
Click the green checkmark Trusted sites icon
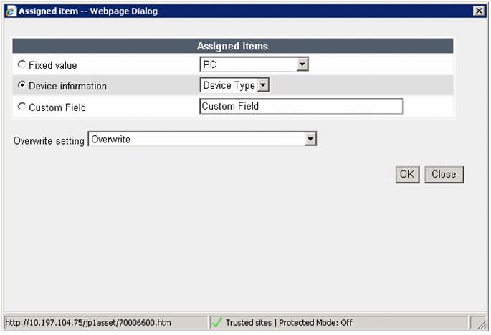(x=217, y=323)
